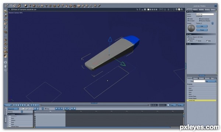Click the play button in transport controls
221x132 pixels.
point(20,105)
